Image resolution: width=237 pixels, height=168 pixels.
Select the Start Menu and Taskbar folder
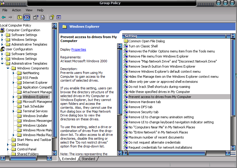pos(34,140)
